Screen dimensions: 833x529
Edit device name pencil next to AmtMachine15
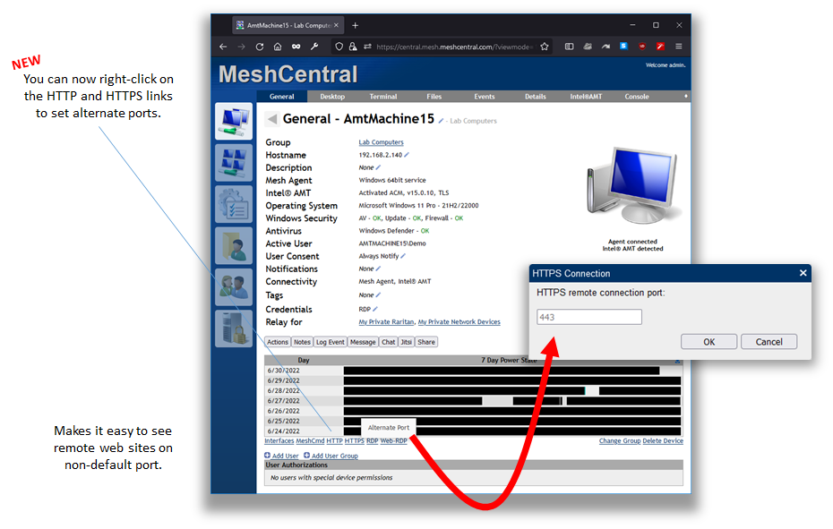[x=441, y=121]
